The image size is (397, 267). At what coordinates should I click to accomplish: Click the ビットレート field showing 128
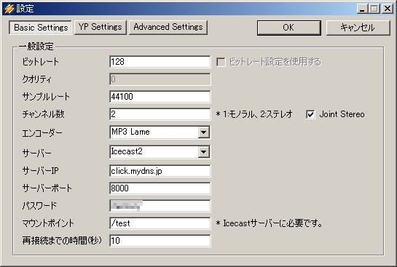tap(160, 62)
